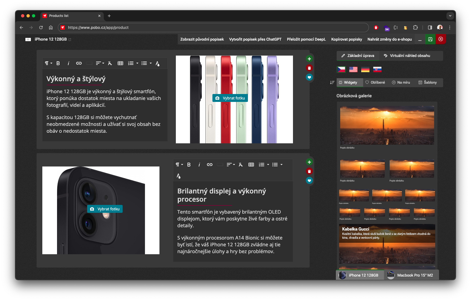Toggle italic in first text block toolbar
The image size is (471, 300).
tap(68, 63)
